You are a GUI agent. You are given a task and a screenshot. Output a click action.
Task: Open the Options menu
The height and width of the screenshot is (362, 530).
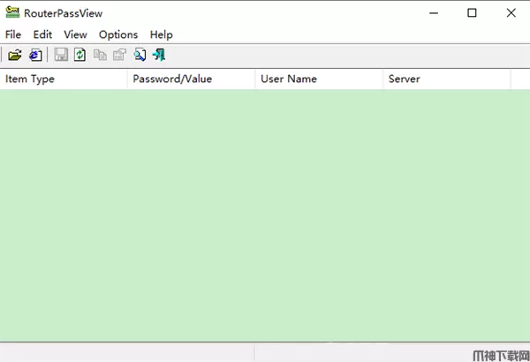click(118, 34)
